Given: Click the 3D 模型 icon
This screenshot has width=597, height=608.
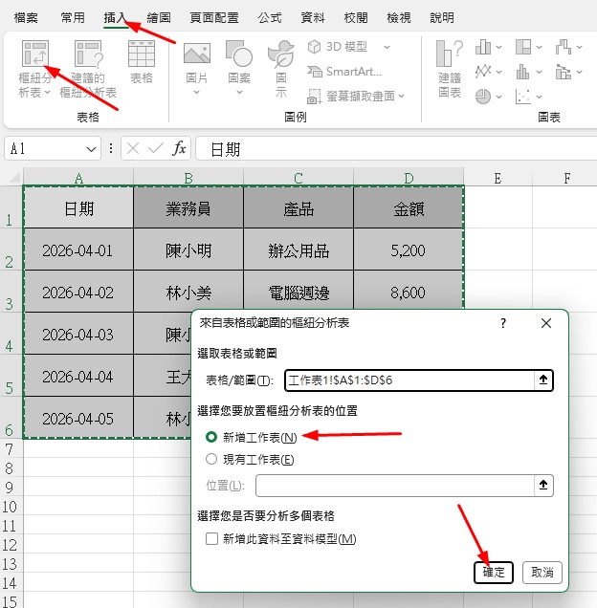Looking at the screenshot, I should click(314, 47).
